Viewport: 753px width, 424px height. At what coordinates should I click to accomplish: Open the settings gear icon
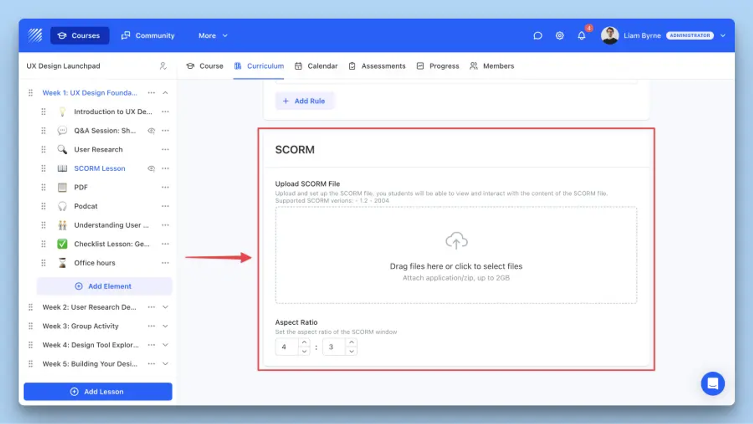coord(560,36)
